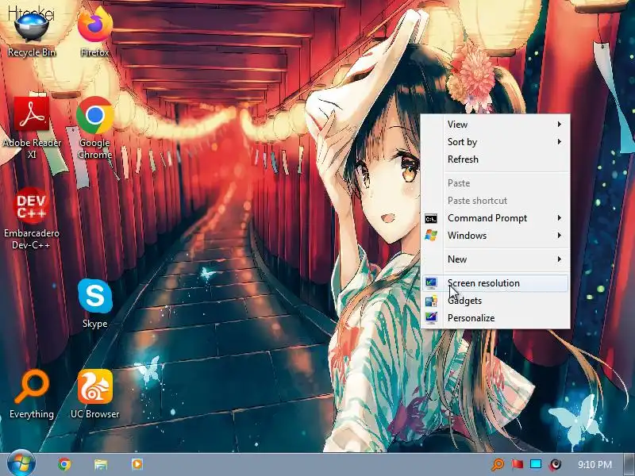Open Sort by in the context menu
Image resolution: width=635 pixels, height=476 pixels.
(x=495, y=142)
